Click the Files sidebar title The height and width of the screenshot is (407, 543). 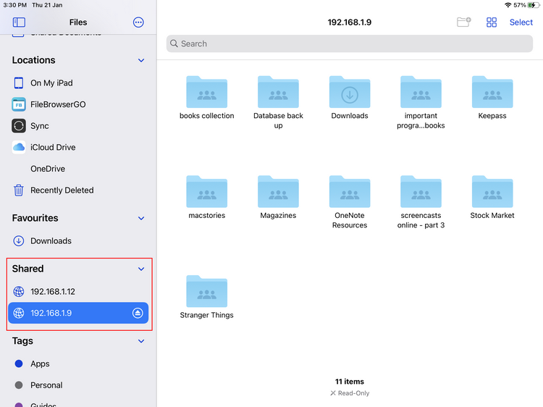click(78, 22)
